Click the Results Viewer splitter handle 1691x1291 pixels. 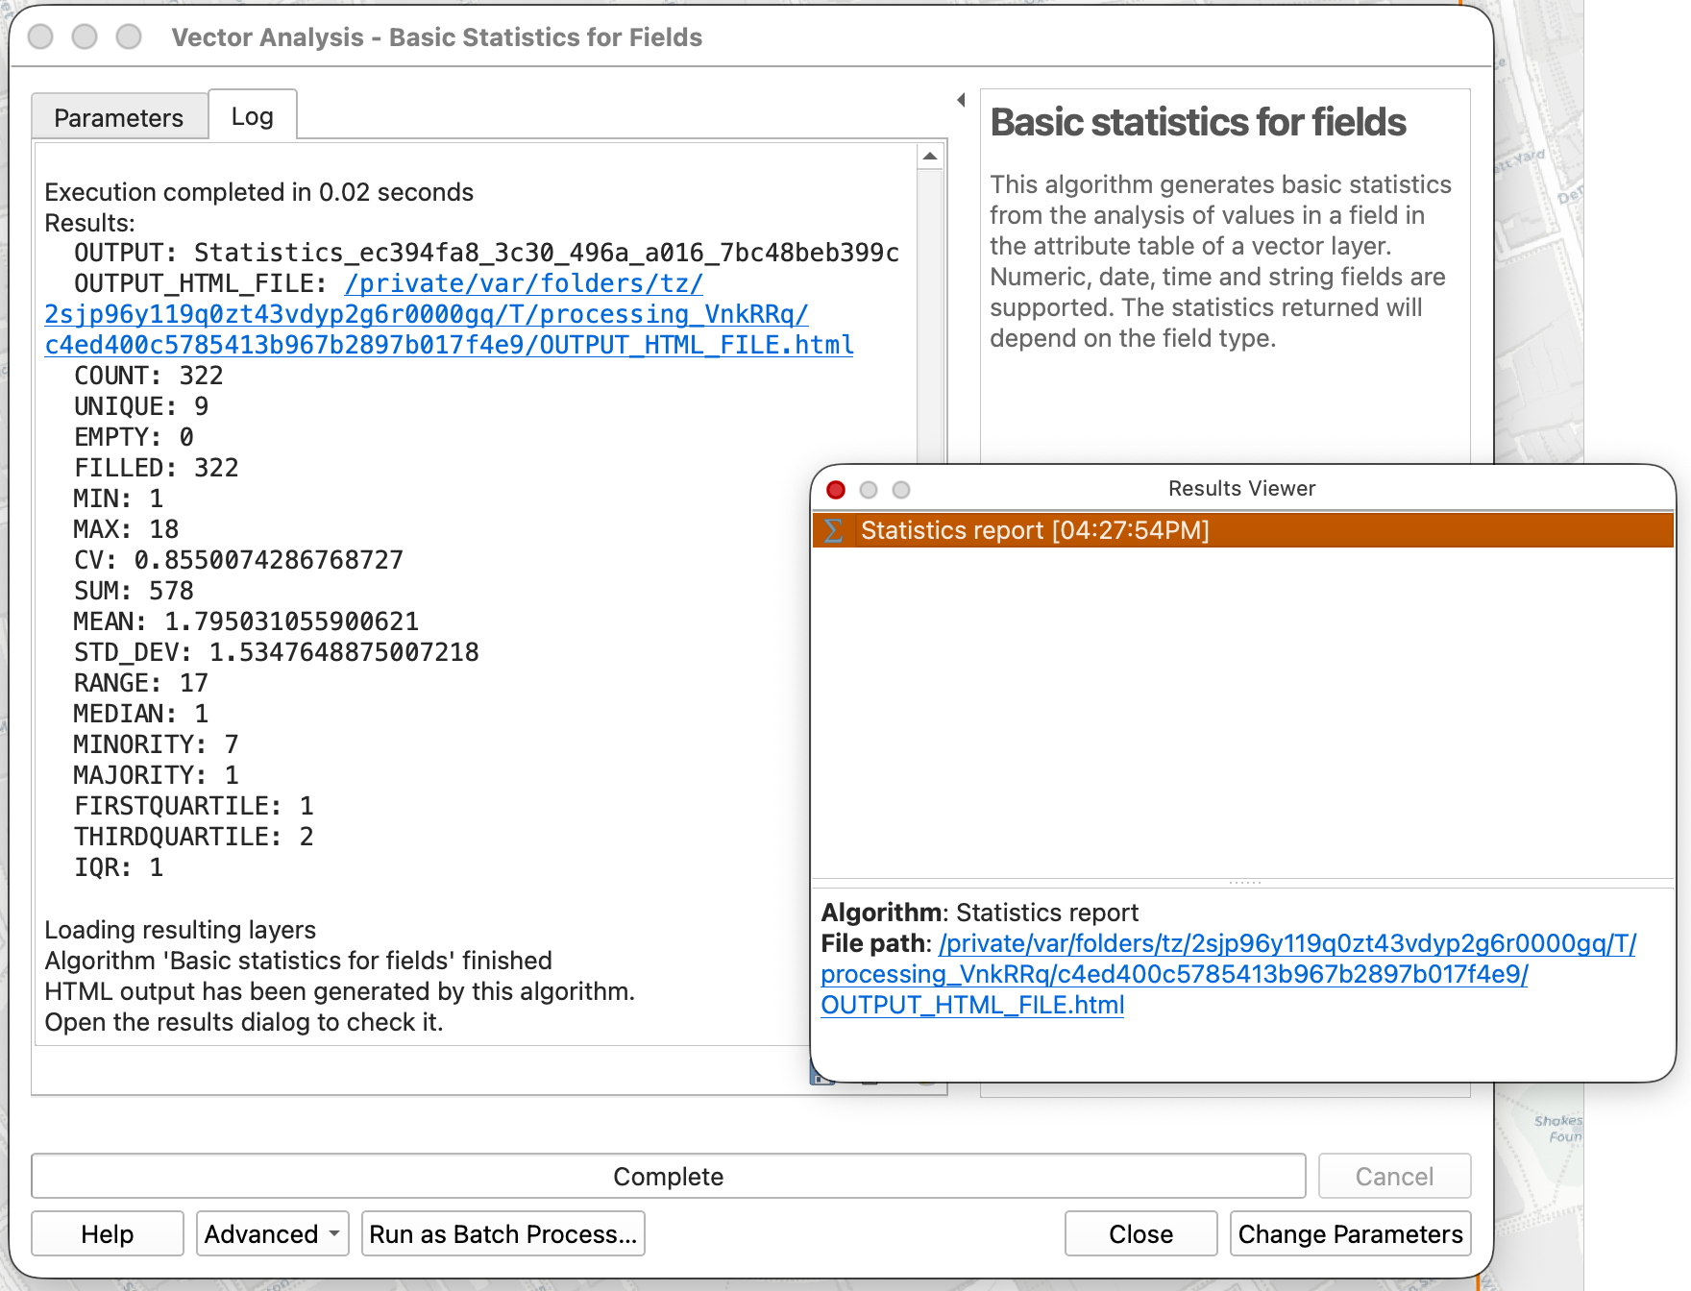coord(1244,882)
